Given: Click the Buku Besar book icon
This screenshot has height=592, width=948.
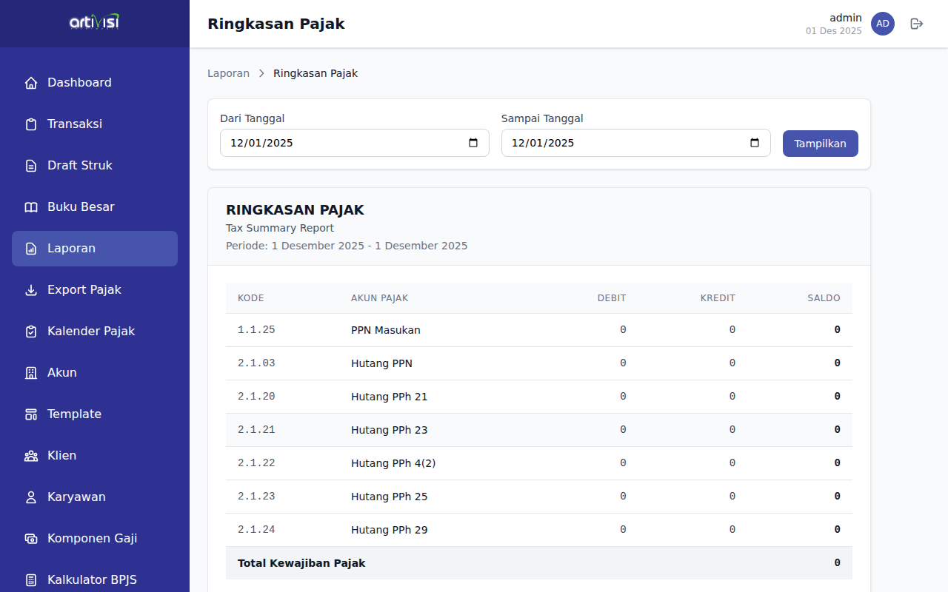Looking at the screenshot, I should pyautogui.click(x=31, y=207).
